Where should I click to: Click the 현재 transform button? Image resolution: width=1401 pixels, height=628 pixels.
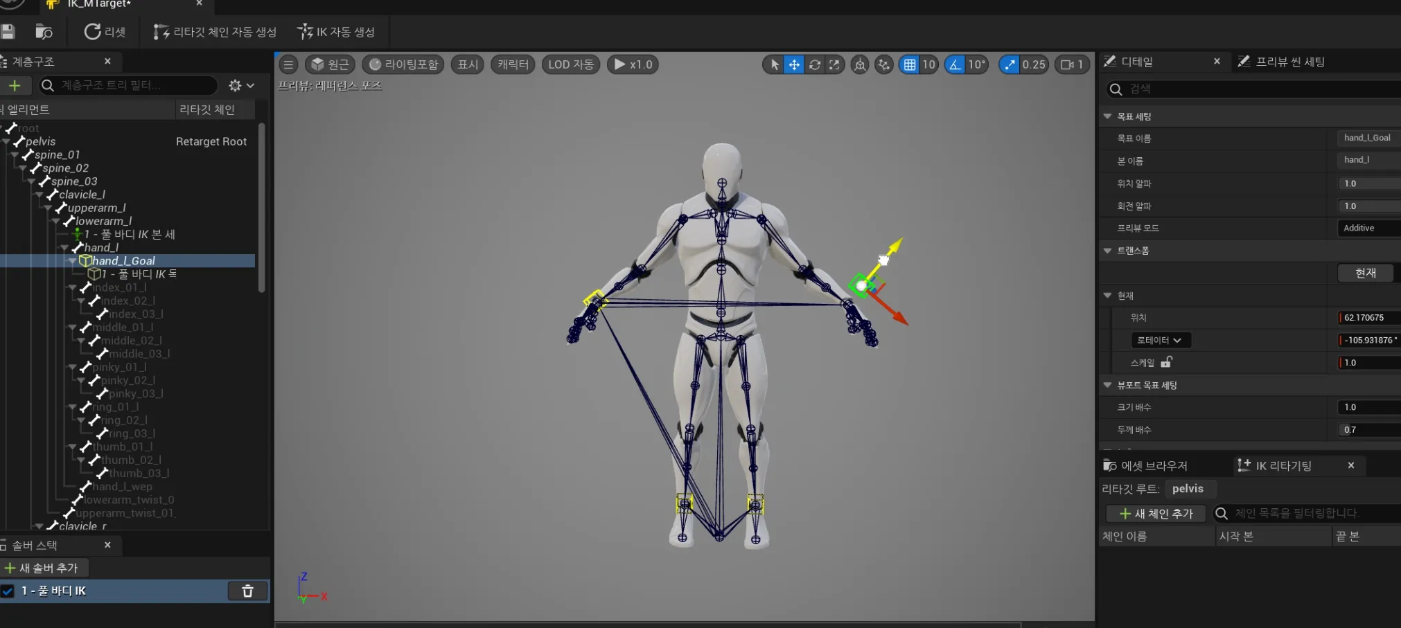1365,273
